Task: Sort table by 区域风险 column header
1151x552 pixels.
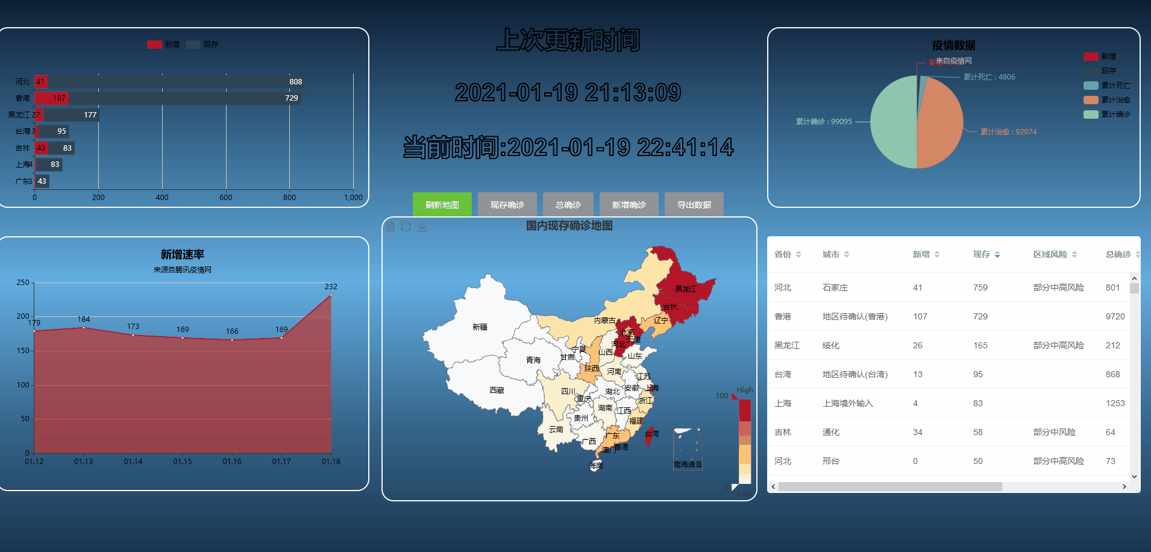Action: pos(1050,254)
